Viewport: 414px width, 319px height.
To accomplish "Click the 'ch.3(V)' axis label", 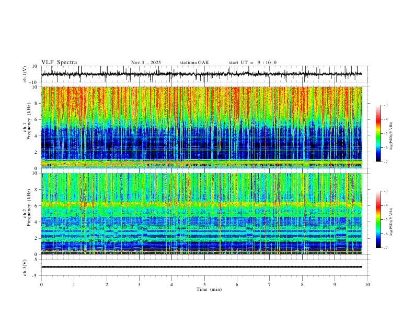I will tap(25, 267).
